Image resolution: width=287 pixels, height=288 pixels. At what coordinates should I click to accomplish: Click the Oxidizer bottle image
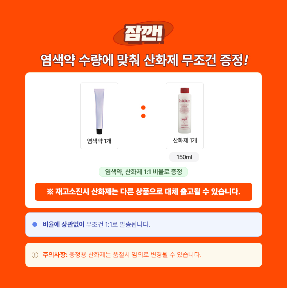point(185,111)
